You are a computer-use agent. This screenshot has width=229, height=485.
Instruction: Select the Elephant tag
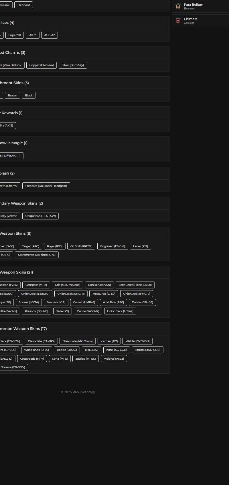pyautogui.click(x=23, y=5)
